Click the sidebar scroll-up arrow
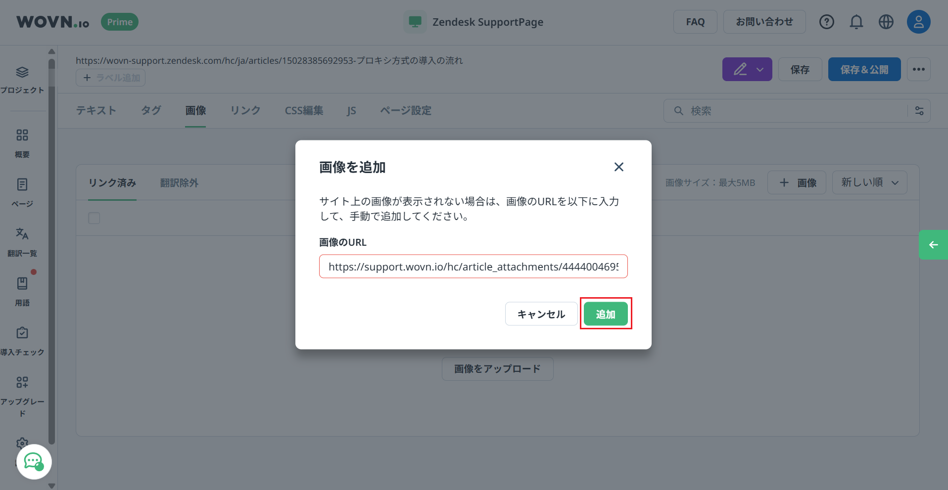Viewport: 948px width, 490px height. tap(51, 51)
